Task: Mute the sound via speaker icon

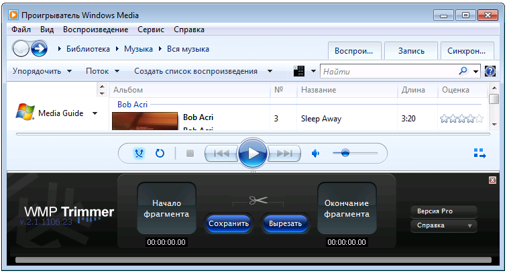Action: point(315,154)
